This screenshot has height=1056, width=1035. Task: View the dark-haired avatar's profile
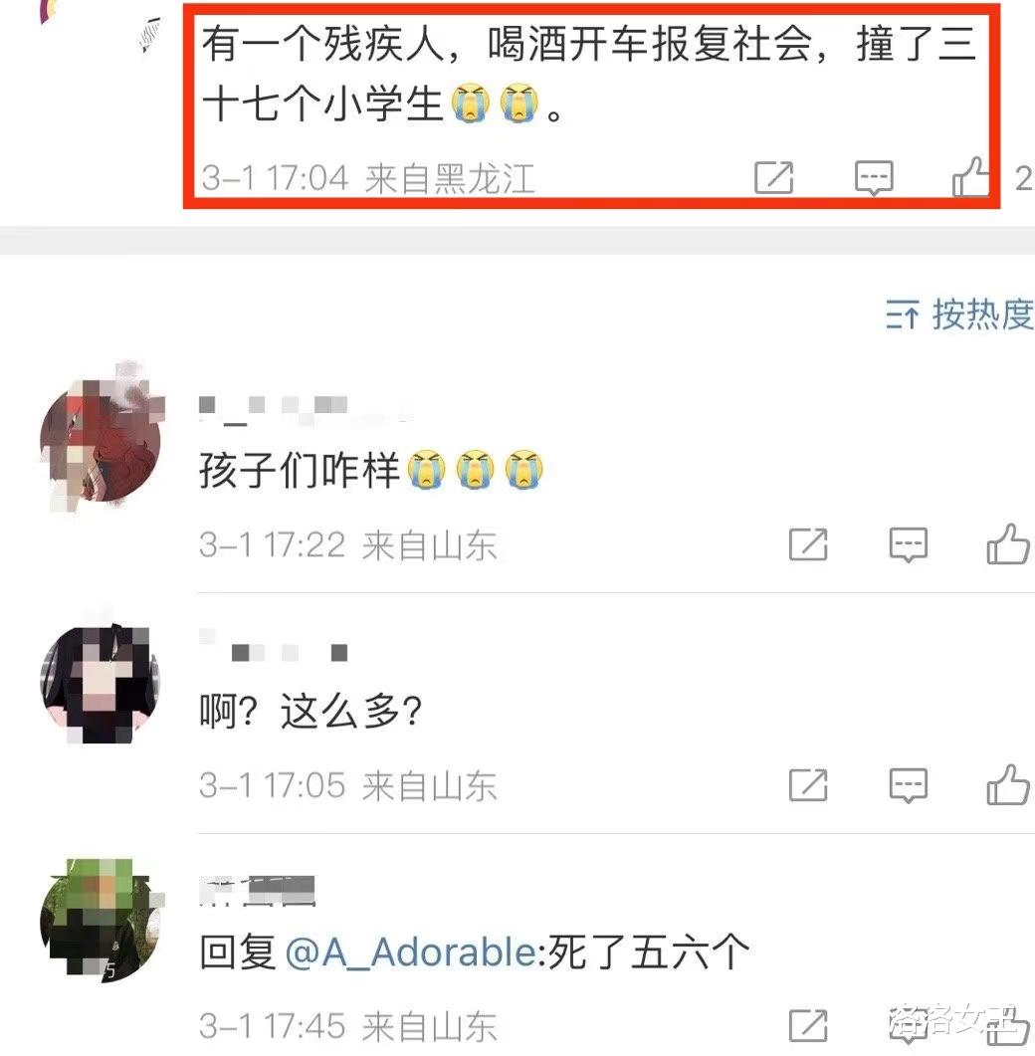pos(101,682)
